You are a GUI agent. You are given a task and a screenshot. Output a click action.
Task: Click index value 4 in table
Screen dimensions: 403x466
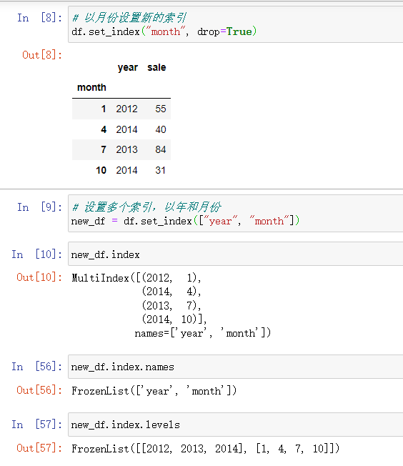(x=104, y=129)
